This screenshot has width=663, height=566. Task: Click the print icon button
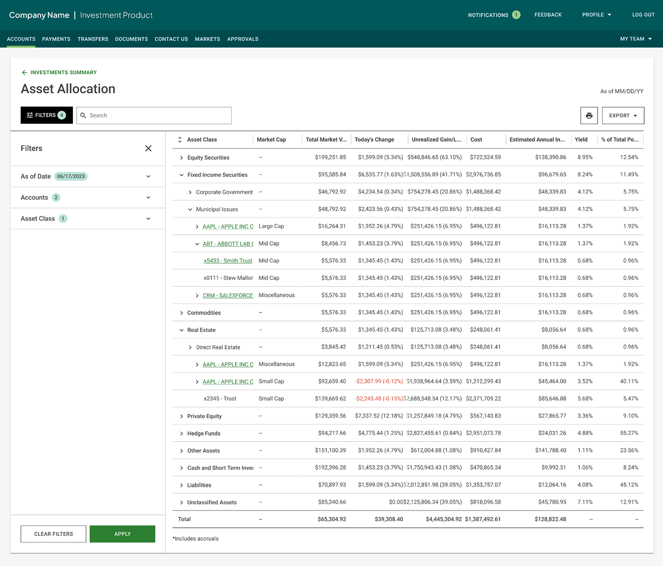(589, 115)
